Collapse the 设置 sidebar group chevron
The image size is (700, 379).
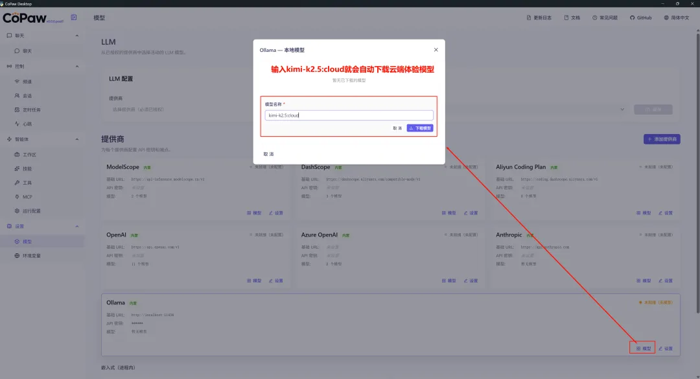click(x=76, y=226)
